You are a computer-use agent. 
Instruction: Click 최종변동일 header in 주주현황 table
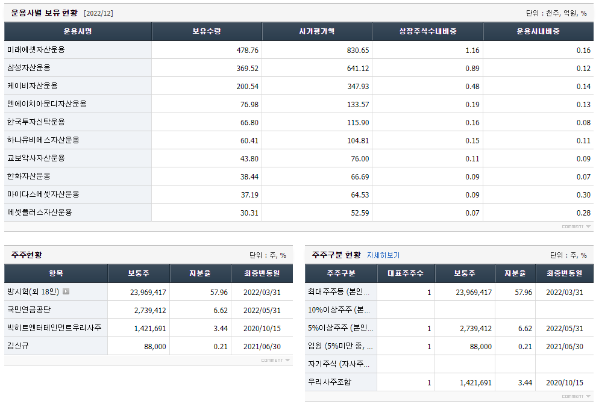(262, 273)
